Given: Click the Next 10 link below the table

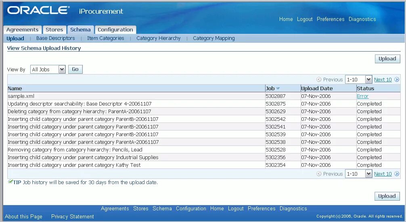Looking at the screenshot, I should coord(383,174).
